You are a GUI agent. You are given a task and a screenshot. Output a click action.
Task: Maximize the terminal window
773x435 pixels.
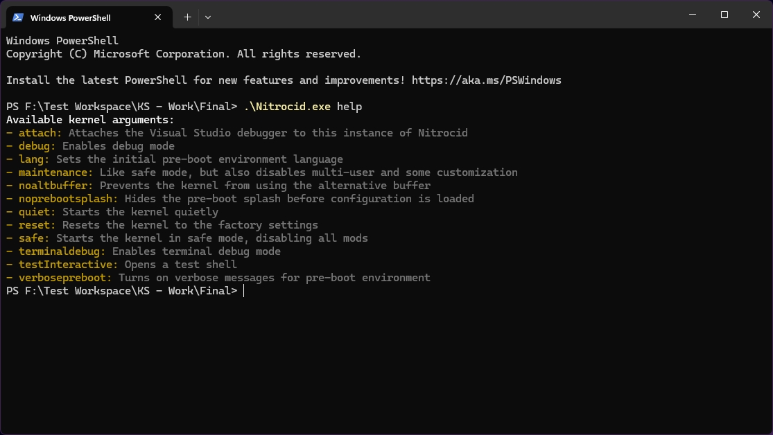724,15
